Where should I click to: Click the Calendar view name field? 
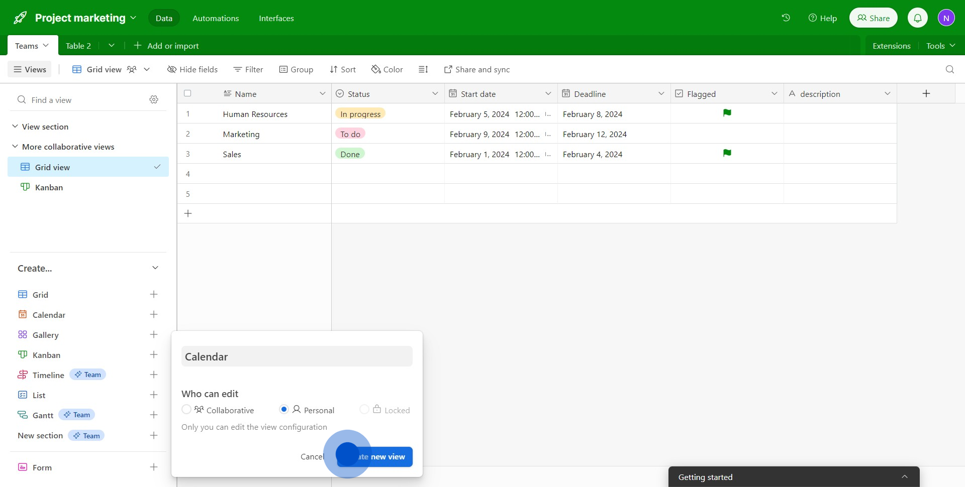click(297, 356)
